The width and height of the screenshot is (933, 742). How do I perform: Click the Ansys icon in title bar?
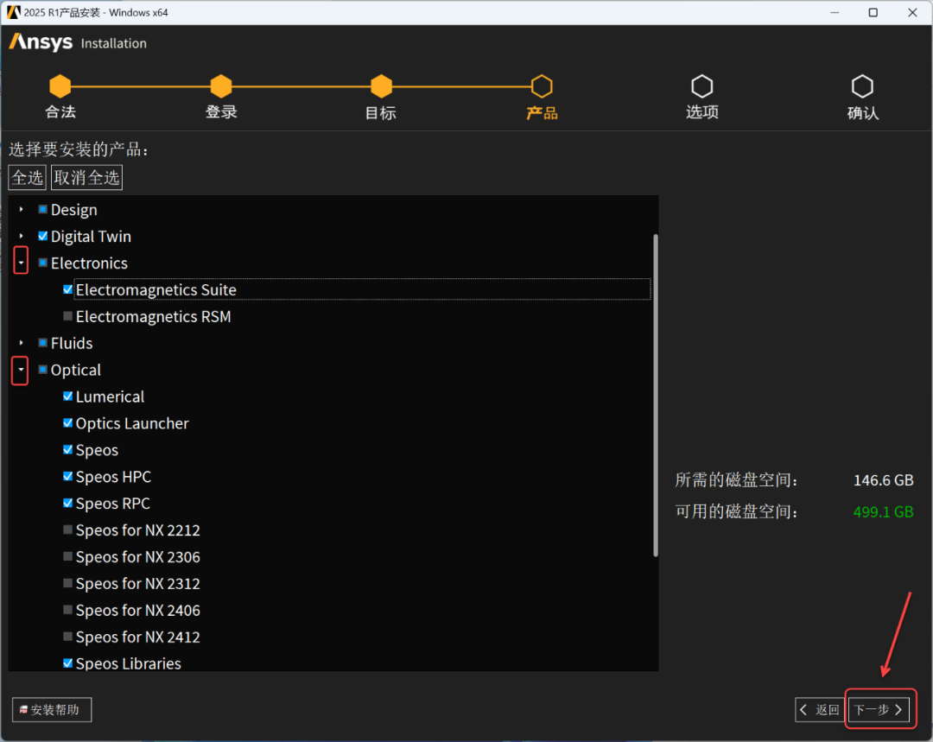(13, 12)
